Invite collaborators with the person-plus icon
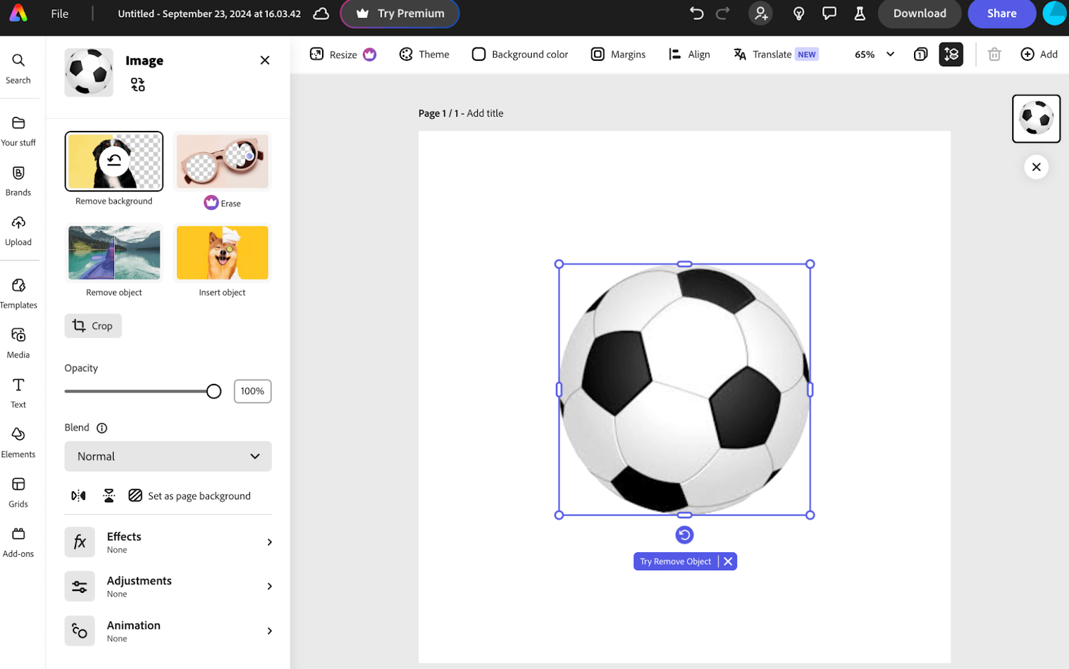Screen dimensions: 1069x669 coord(761,13)
